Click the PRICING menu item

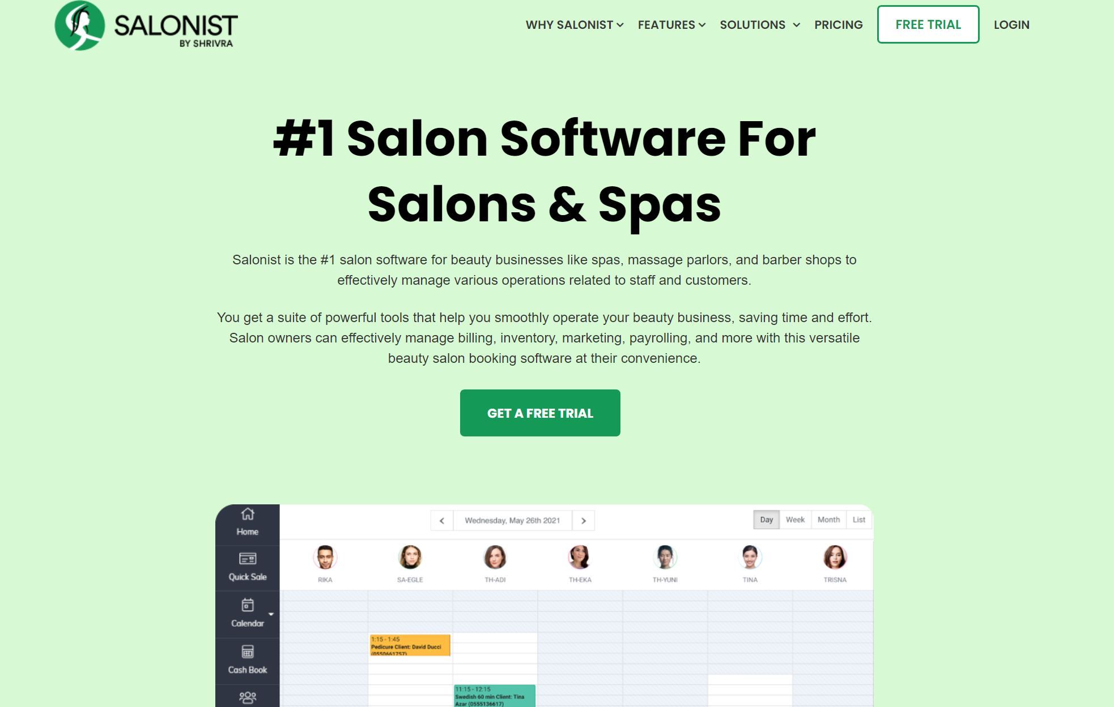(839, 24)
